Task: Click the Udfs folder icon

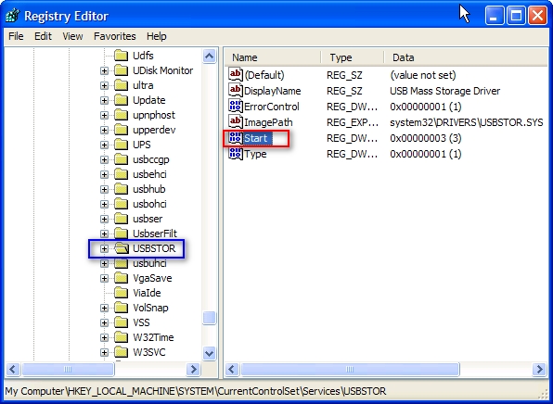Action: (x=121, y=56)
